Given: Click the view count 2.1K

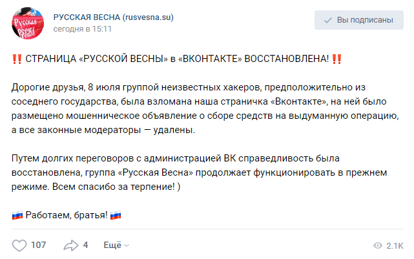Looking at the screenshot, I should coord(394,245).
